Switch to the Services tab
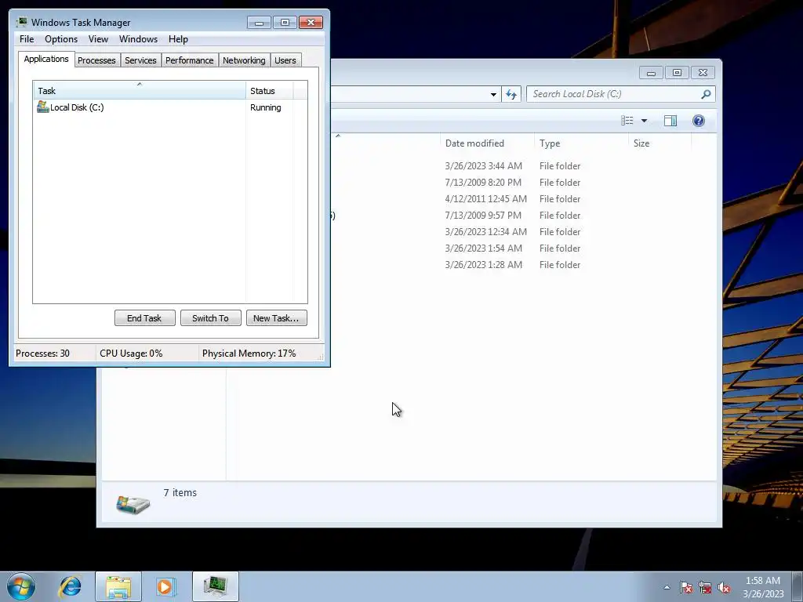 coord(140,60)
